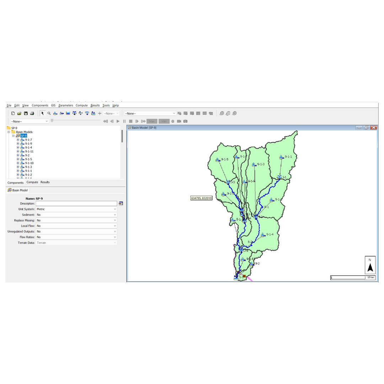Click the Print toolbar icon
Viewport: 384px width, 384px height.
coord(32,113)
